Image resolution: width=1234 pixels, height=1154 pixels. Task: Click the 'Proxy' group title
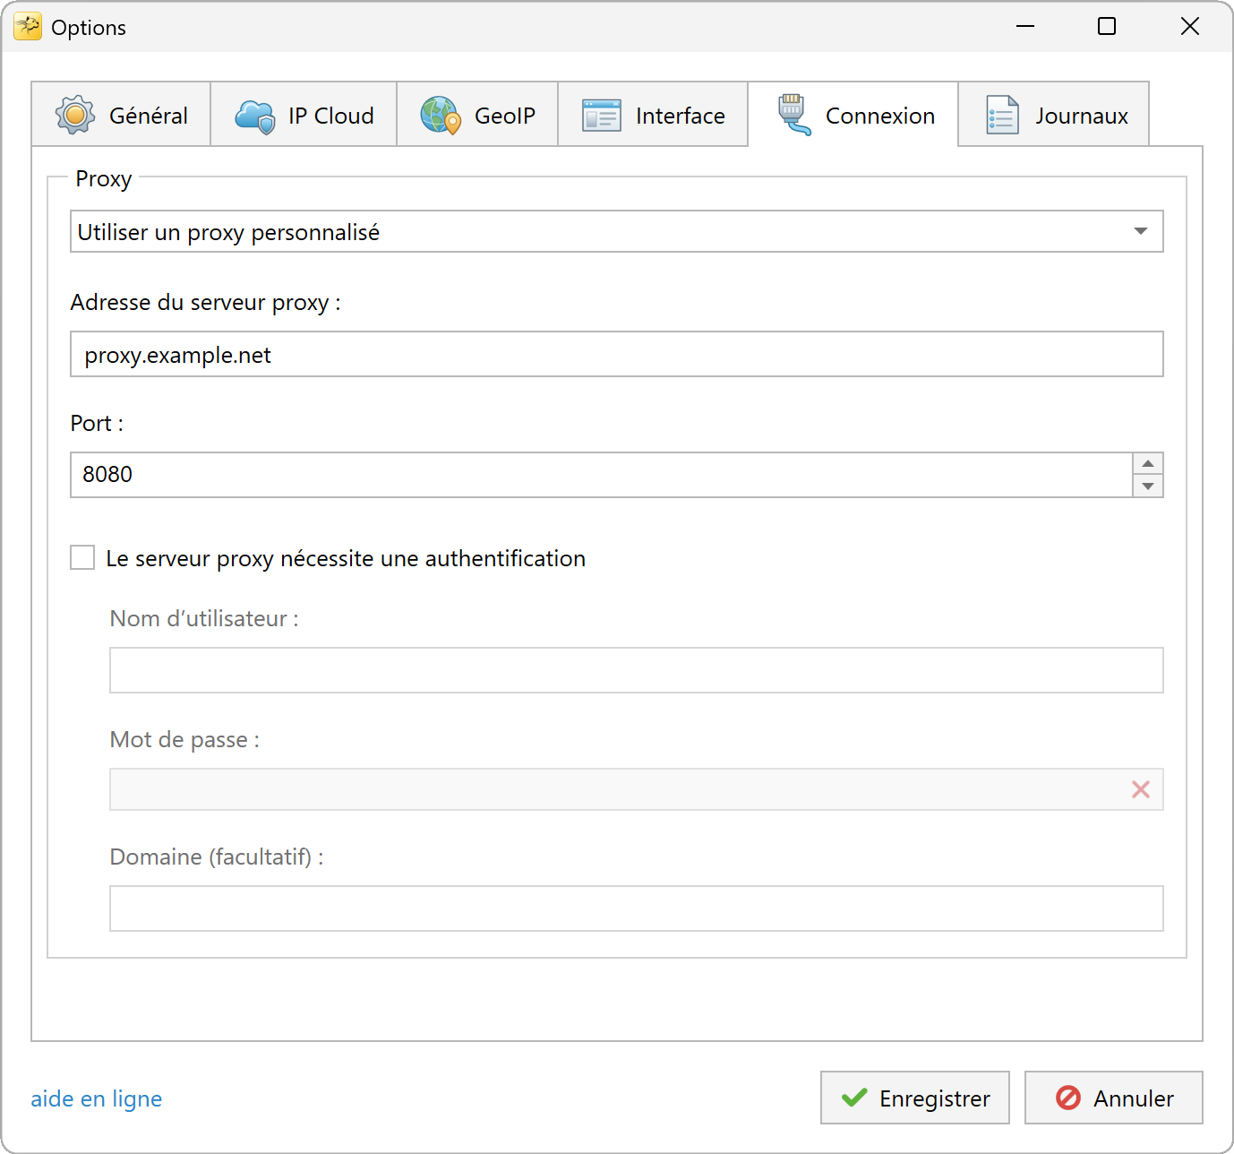click(104, 179)
